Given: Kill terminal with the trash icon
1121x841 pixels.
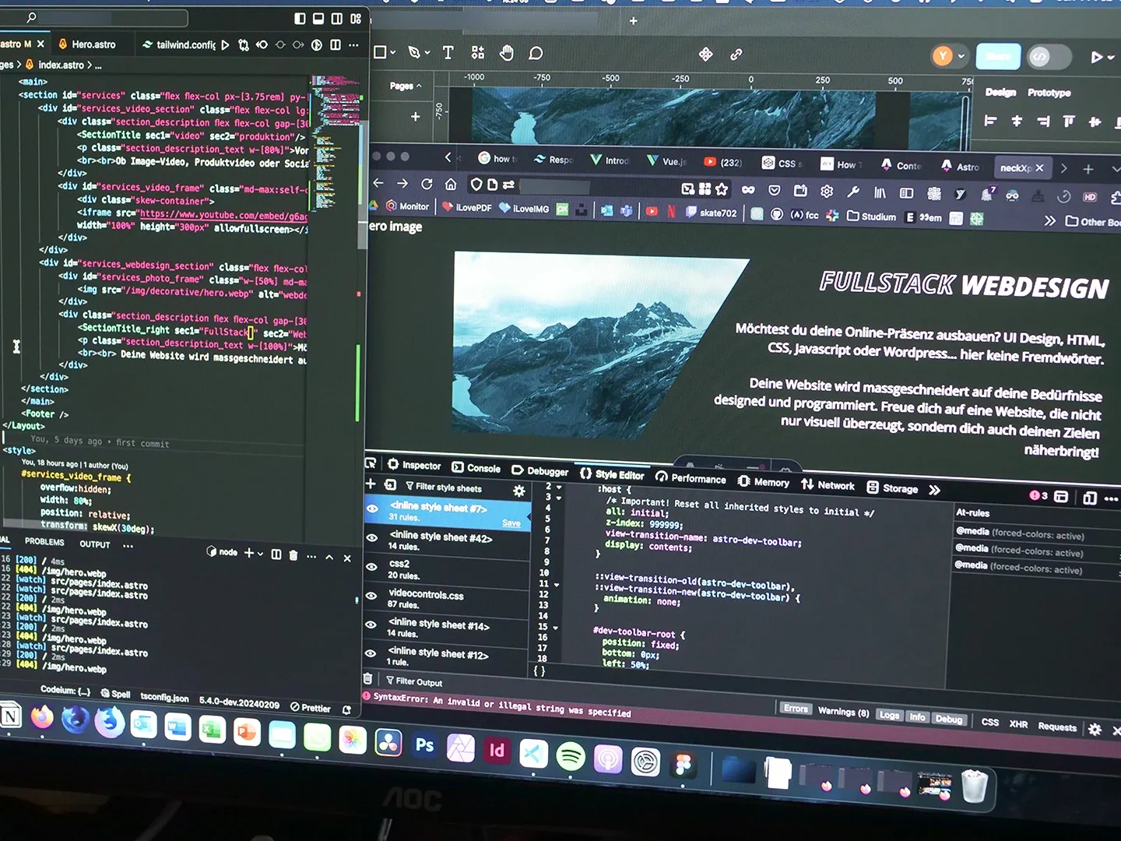Looking at the screenshot, I should pos(293,554).
